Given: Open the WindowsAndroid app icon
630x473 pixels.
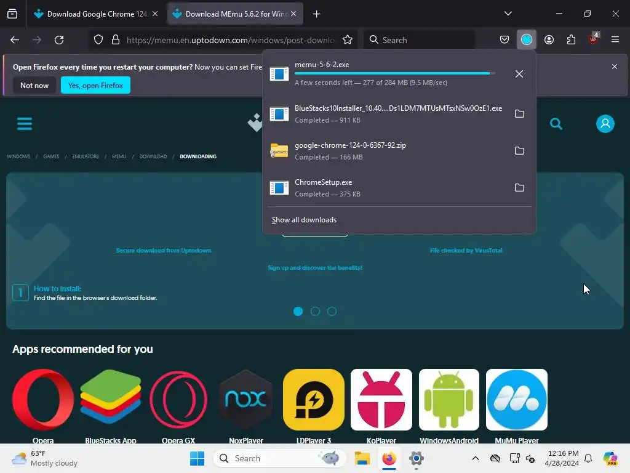Looking at the screenshot, I should pos(449,400).
